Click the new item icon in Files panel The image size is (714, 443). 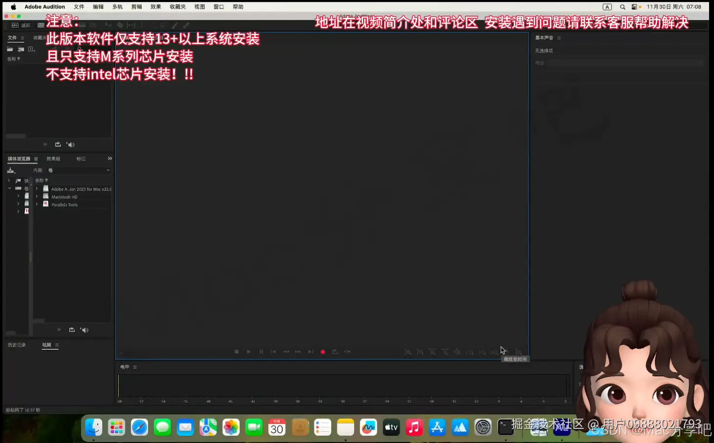[x=31, y=49]
